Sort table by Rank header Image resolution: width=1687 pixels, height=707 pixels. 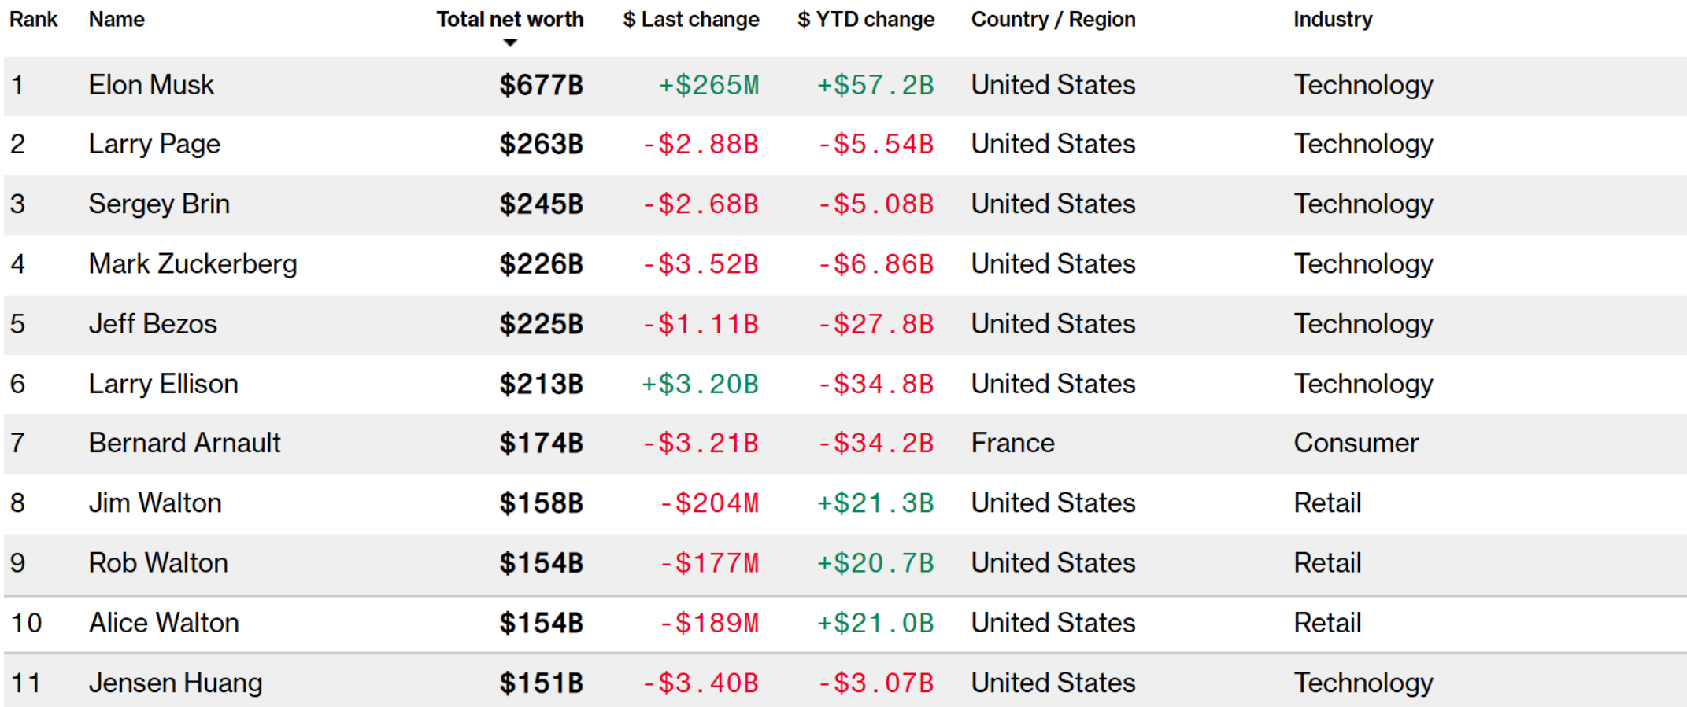[34, 20]
